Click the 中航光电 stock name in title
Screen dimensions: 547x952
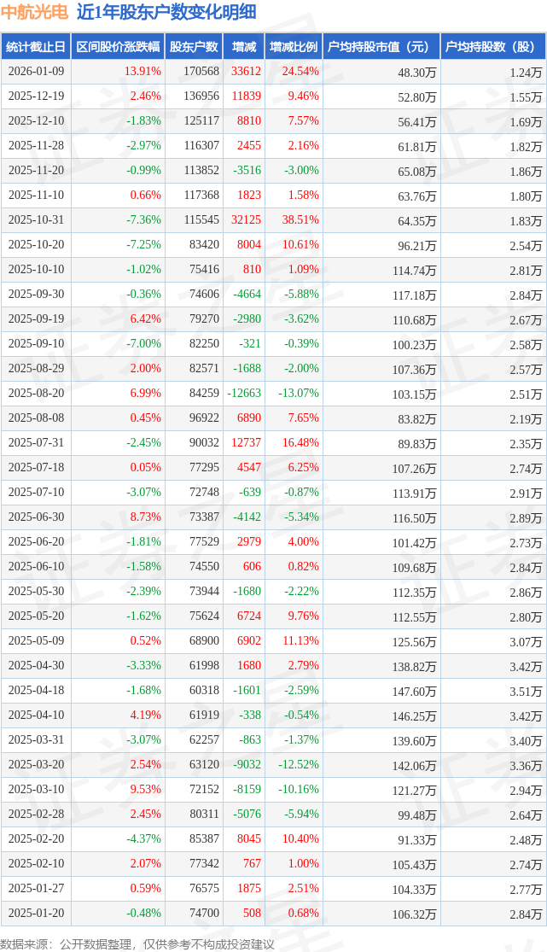pos(34,12)
